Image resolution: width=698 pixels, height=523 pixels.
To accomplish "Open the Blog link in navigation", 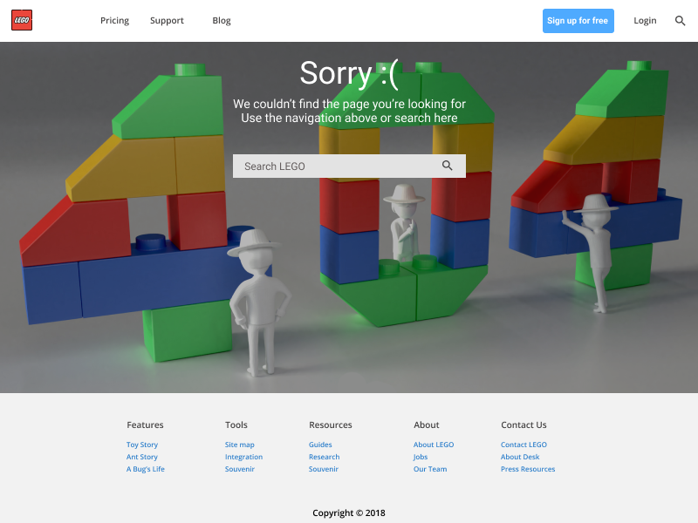I will pos(222,20).
